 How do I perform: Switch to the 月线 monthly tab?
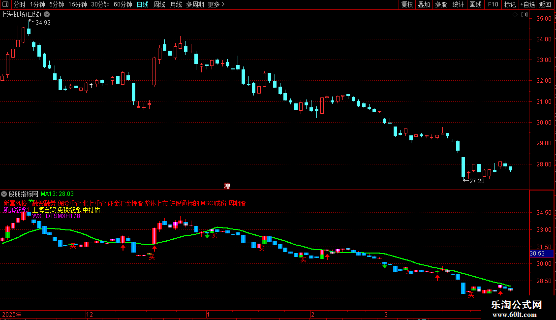coord(176,4)
